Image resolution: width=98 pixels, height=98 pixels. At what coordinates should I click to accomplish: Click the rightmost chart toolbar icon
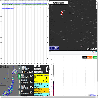click(x=97, y=52)
